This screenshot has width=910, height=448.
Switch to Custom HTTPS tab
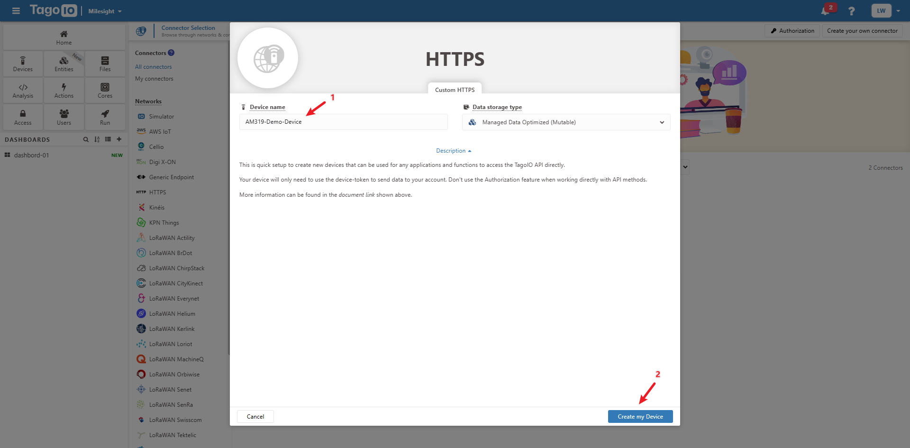(455, 90)
